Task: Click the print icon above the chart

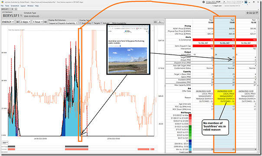Action: click(155, 22)
